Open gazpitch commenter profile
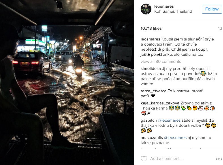223x165 pixels. 148,121
